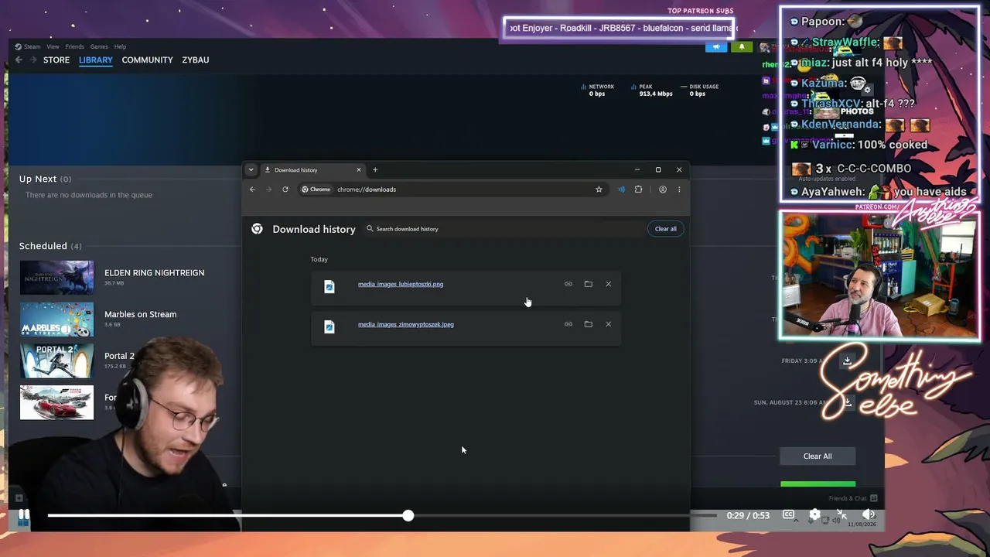Close the Download history tab
The width and height of the screenshot is (990, 557).
tap(359, 170)
